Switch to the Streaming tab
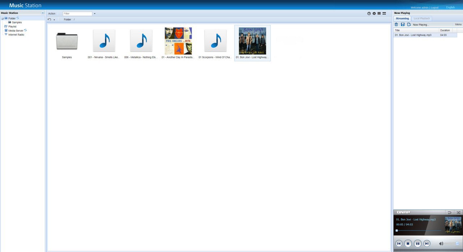 [402, 18]
